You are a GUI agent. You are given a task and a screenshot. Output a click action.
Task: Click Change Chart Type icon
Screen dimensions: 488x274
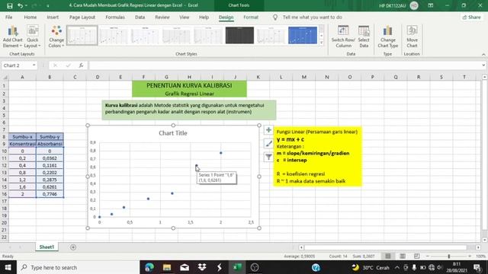(x=388, y=37)
